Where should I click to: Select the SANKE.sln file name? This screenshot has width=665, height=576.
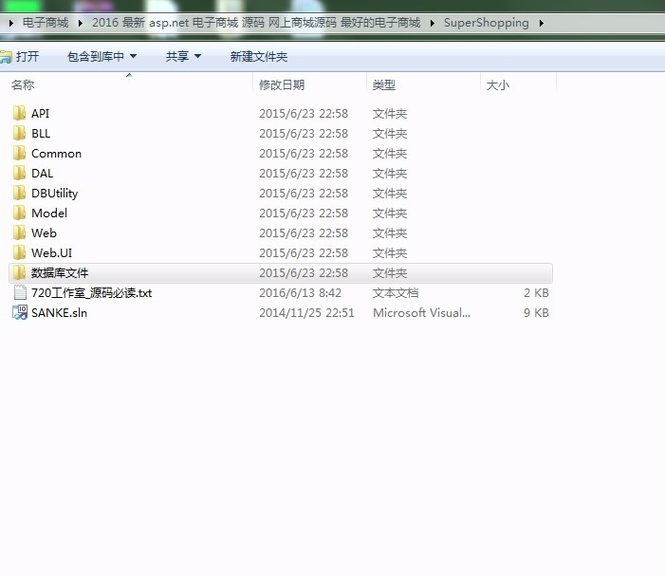(x=60, y=312)
